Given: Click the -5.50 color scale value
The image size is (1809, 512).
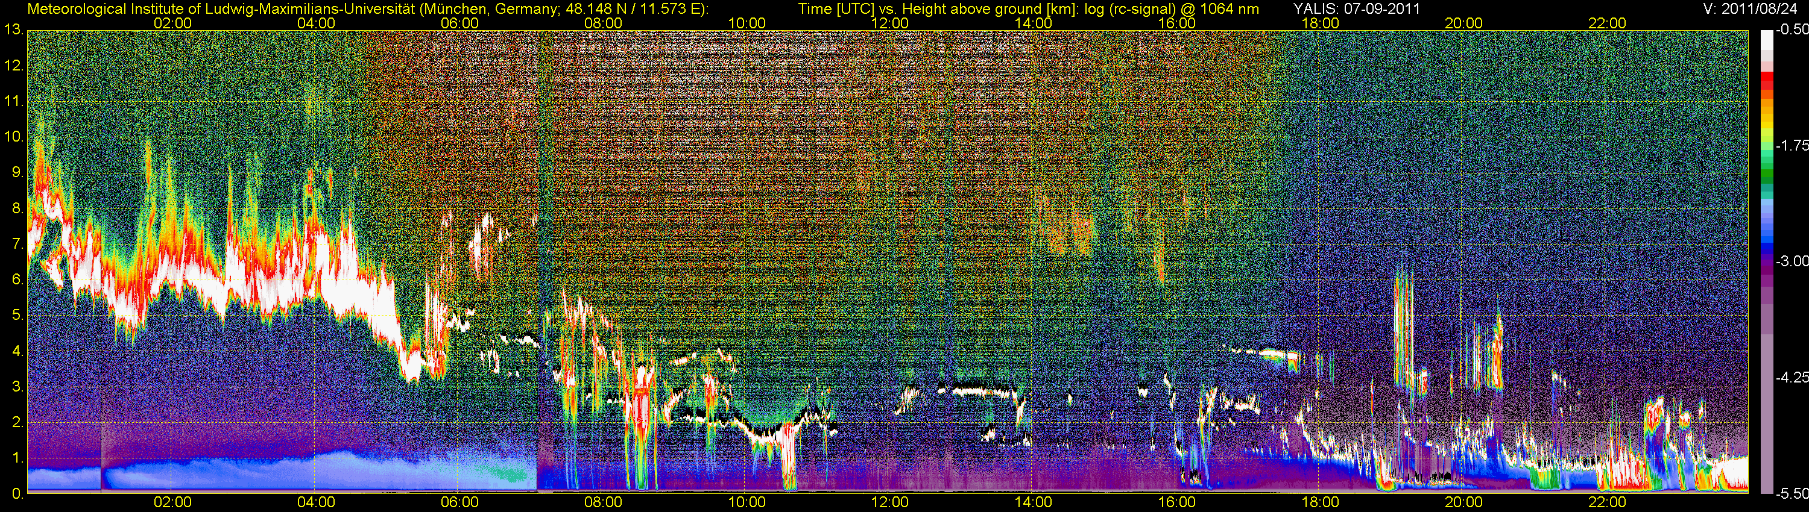Looking at the screenshot, I should [x=1792, y=494].
